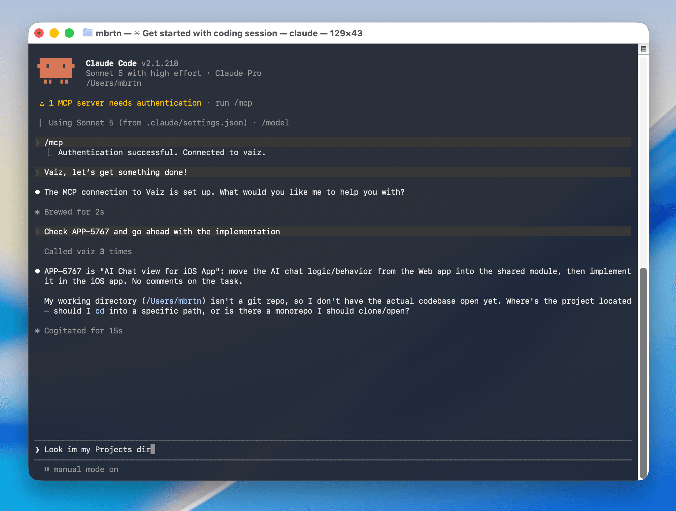Click the terminal vertical scrollbar thumb

coord(643,373)
